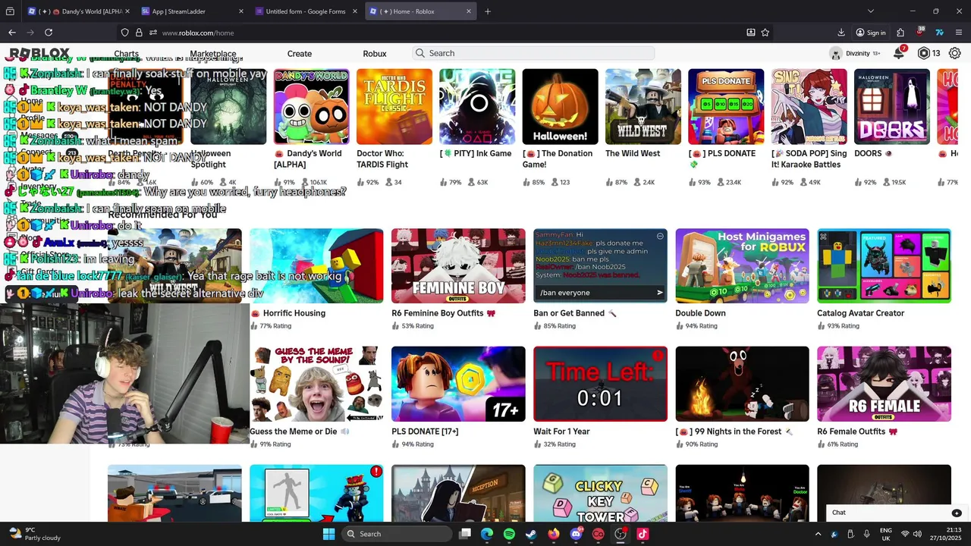Open Task View in taskbar

tap(465, 534)
